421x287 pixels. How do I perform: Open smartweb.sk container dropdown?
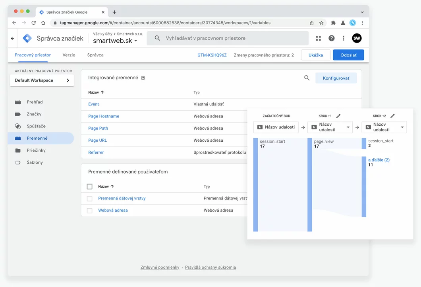click(115, 41)
